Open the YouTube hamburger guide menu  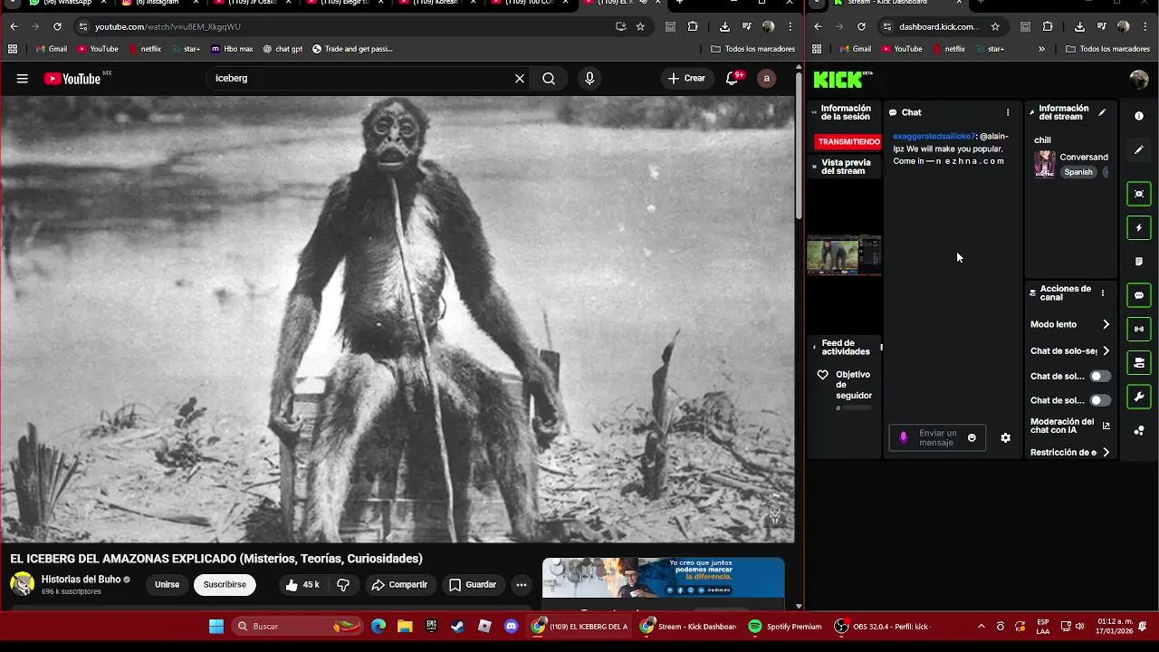22,79
